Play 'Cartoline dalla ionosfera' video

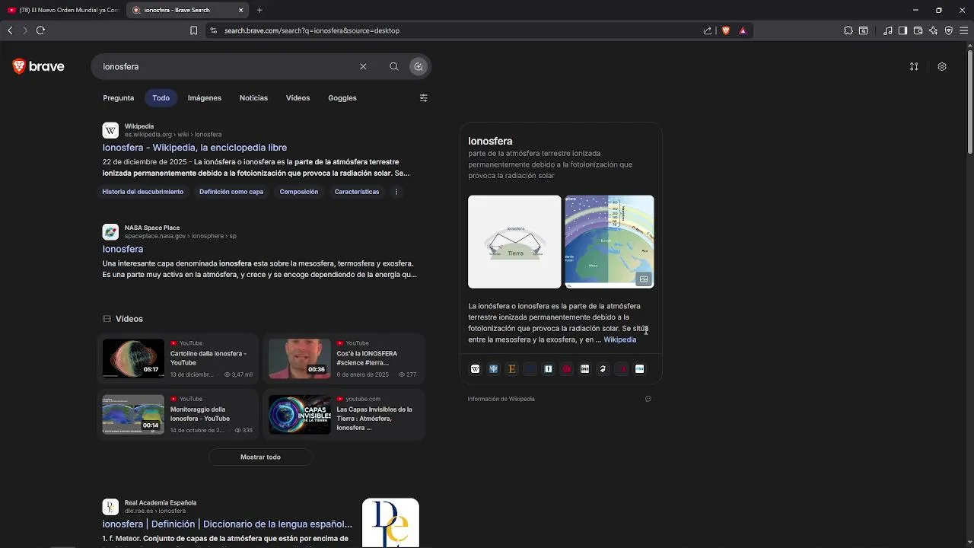tap(177, 359)
